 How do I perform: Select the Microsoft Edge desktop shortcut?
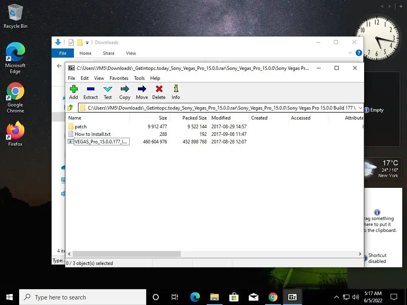16,58
